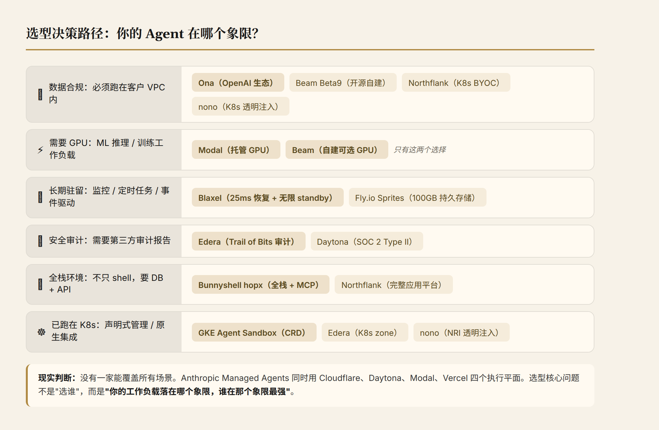Screen dimensions: 659x430
Task: Click the note 只有这两个选择
Action: coord(420,150)
